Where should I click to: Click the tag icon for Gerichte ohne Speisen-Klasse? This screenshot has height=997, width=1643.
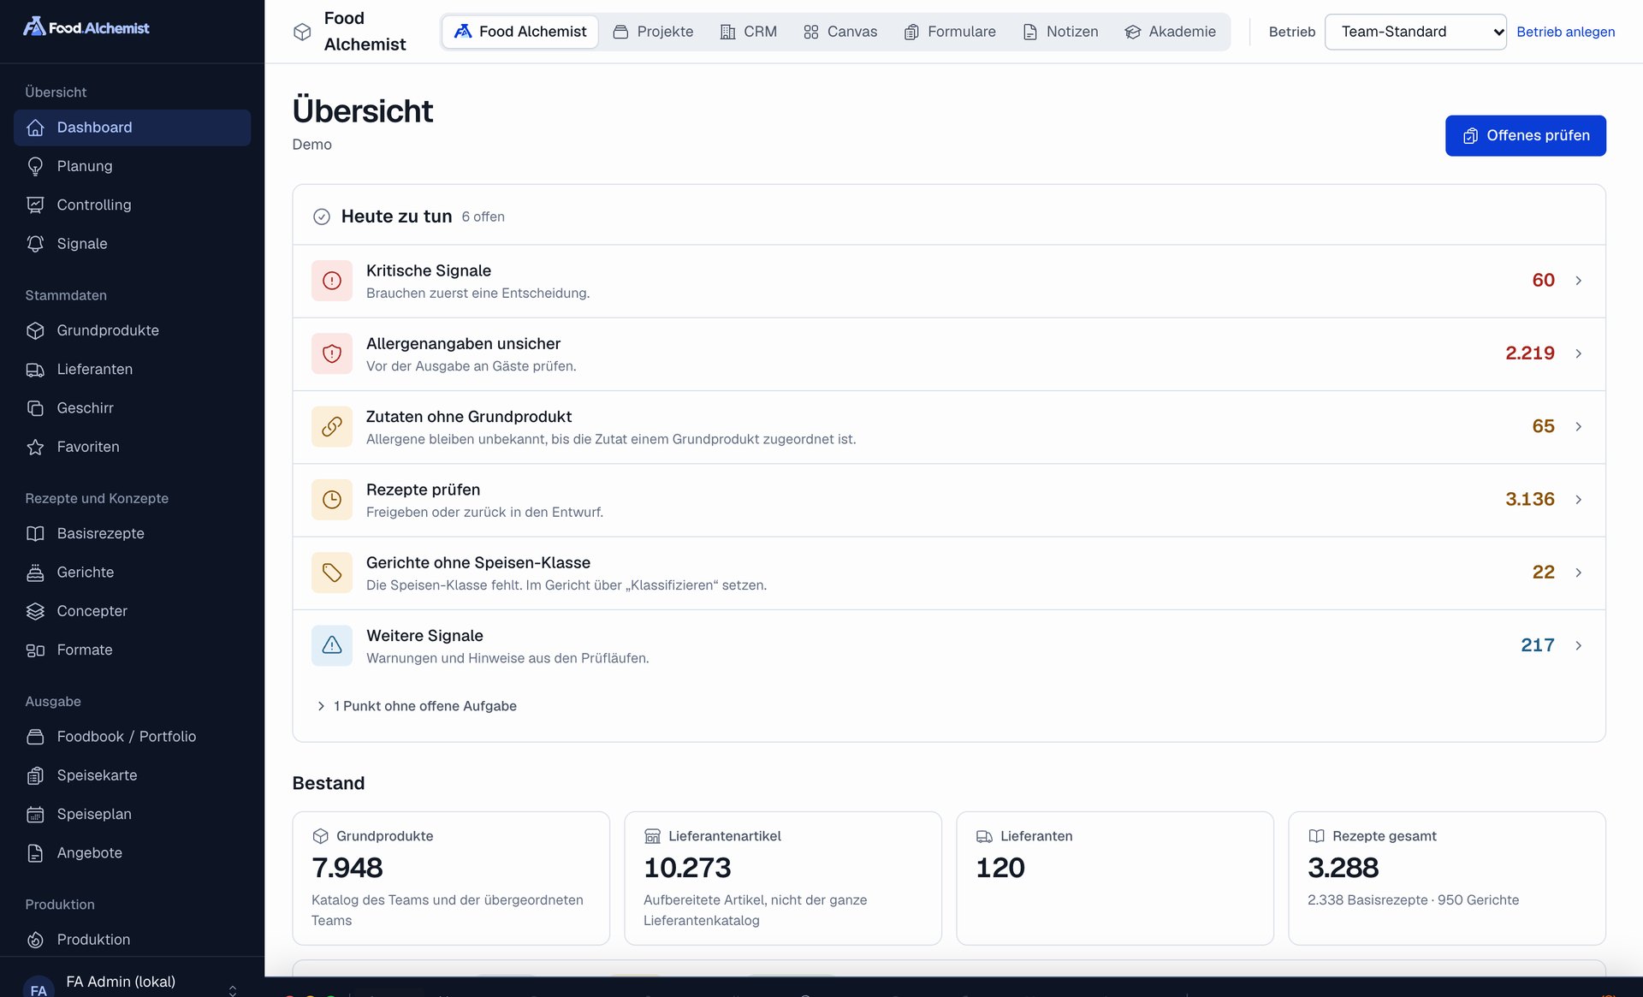tap(332, 573)
